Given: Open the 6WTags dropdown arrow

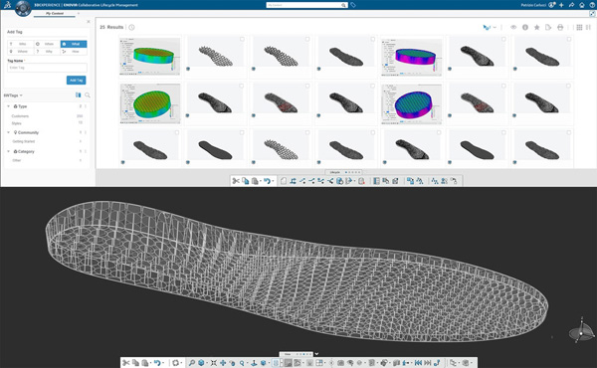Looking at the screenshot, I should [21, 95].
